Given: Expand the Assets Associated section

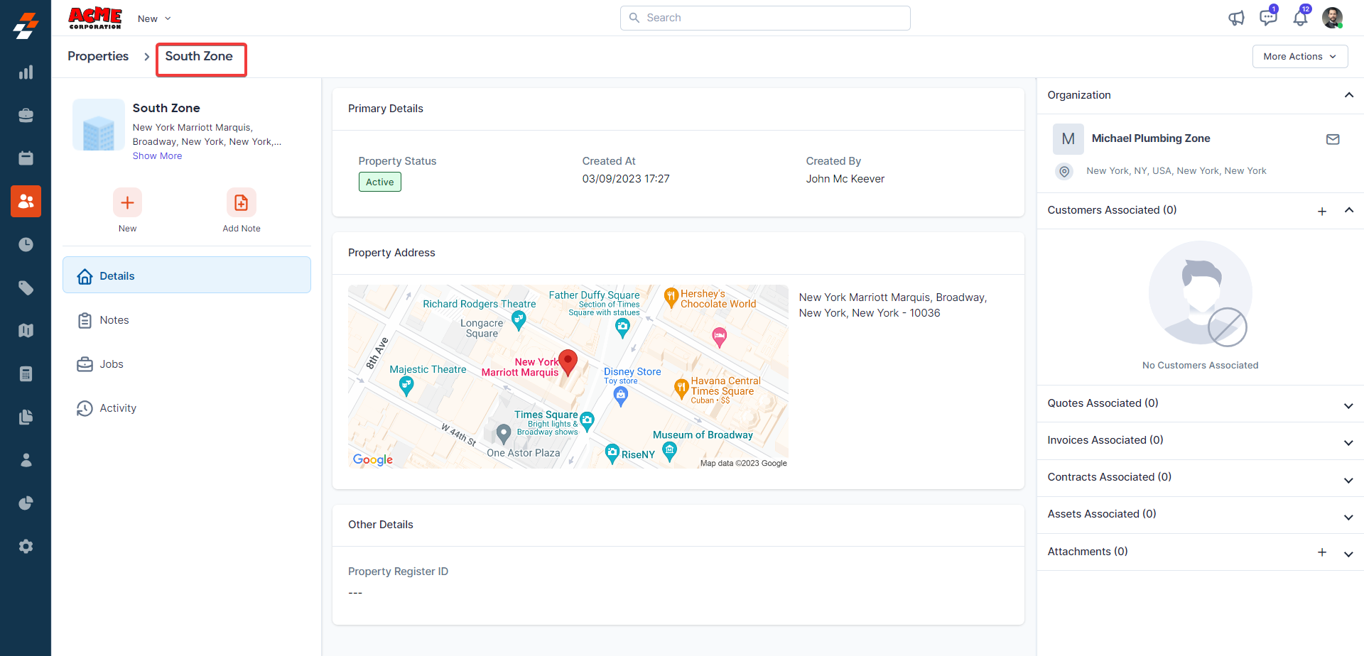Looking at the screenshot, I should tap(1349, 518).
